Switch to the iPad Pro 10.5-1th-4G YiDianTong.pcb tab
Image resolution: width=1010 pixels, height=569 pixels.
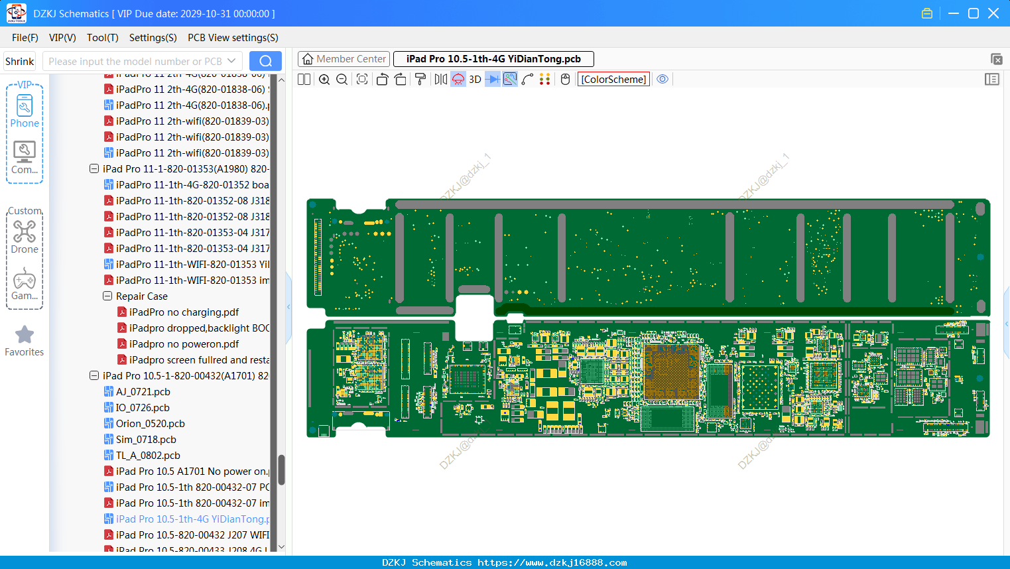493,59
